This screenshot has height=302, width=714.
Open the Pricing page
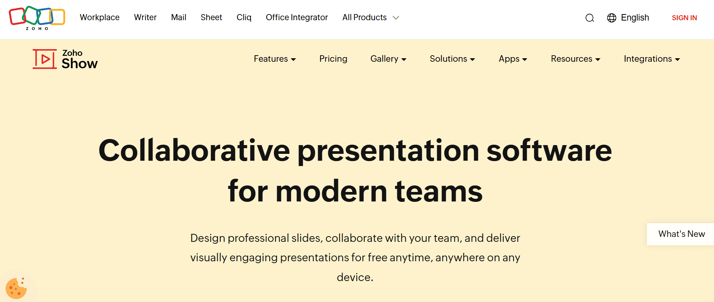click(x=333, y=59)
